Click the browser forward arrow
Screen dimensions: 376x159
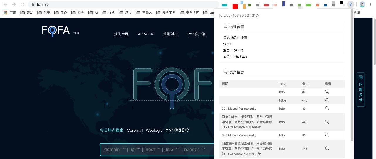(14, 4)
